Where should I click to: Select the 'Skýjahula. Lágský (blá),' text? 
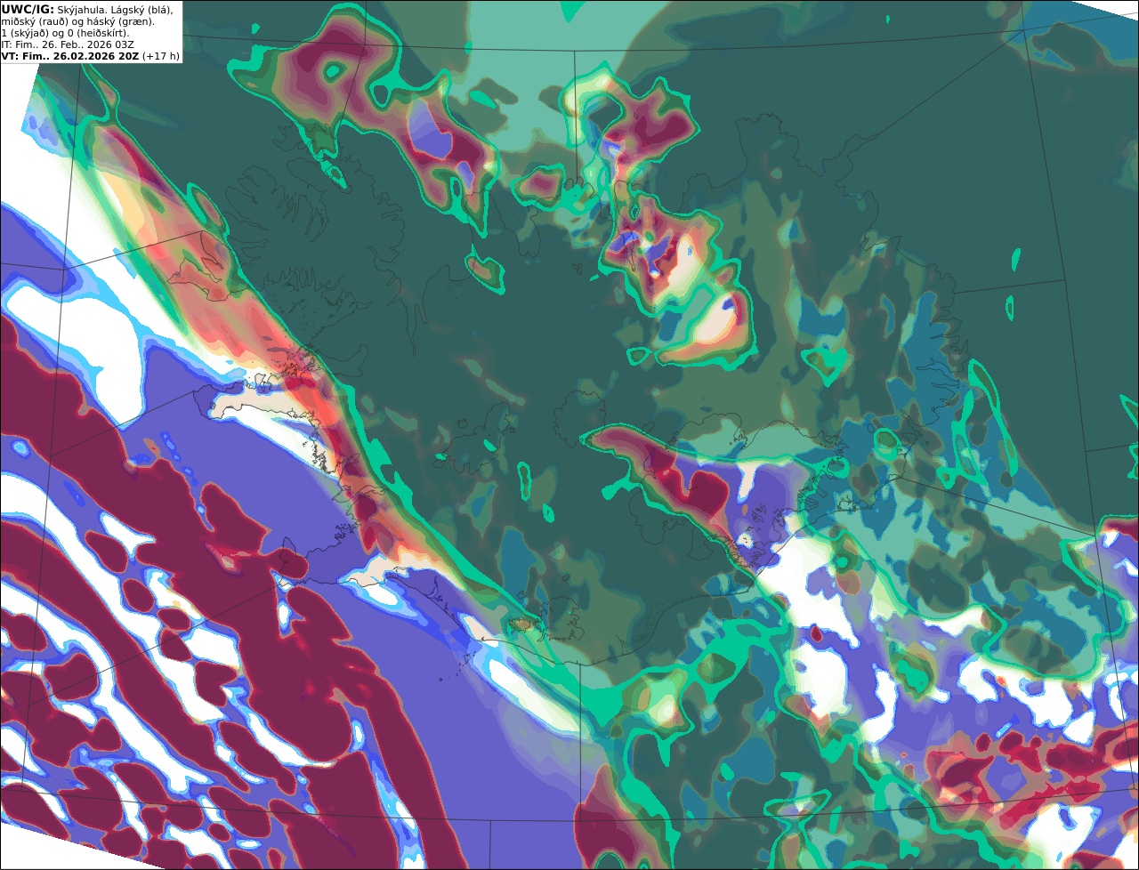click(116, 9)
